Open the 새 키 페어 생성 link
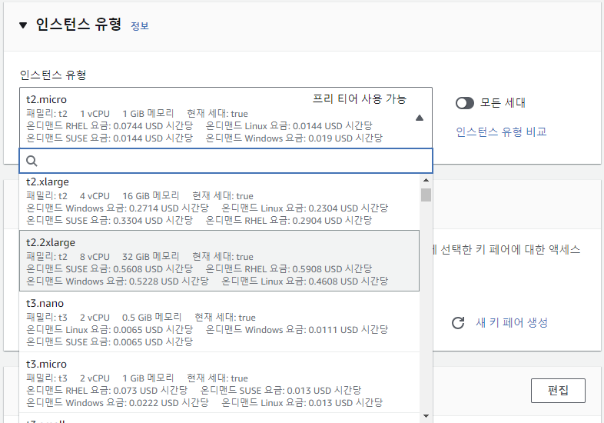The image size is (604, 423). (x=512, y=322)
